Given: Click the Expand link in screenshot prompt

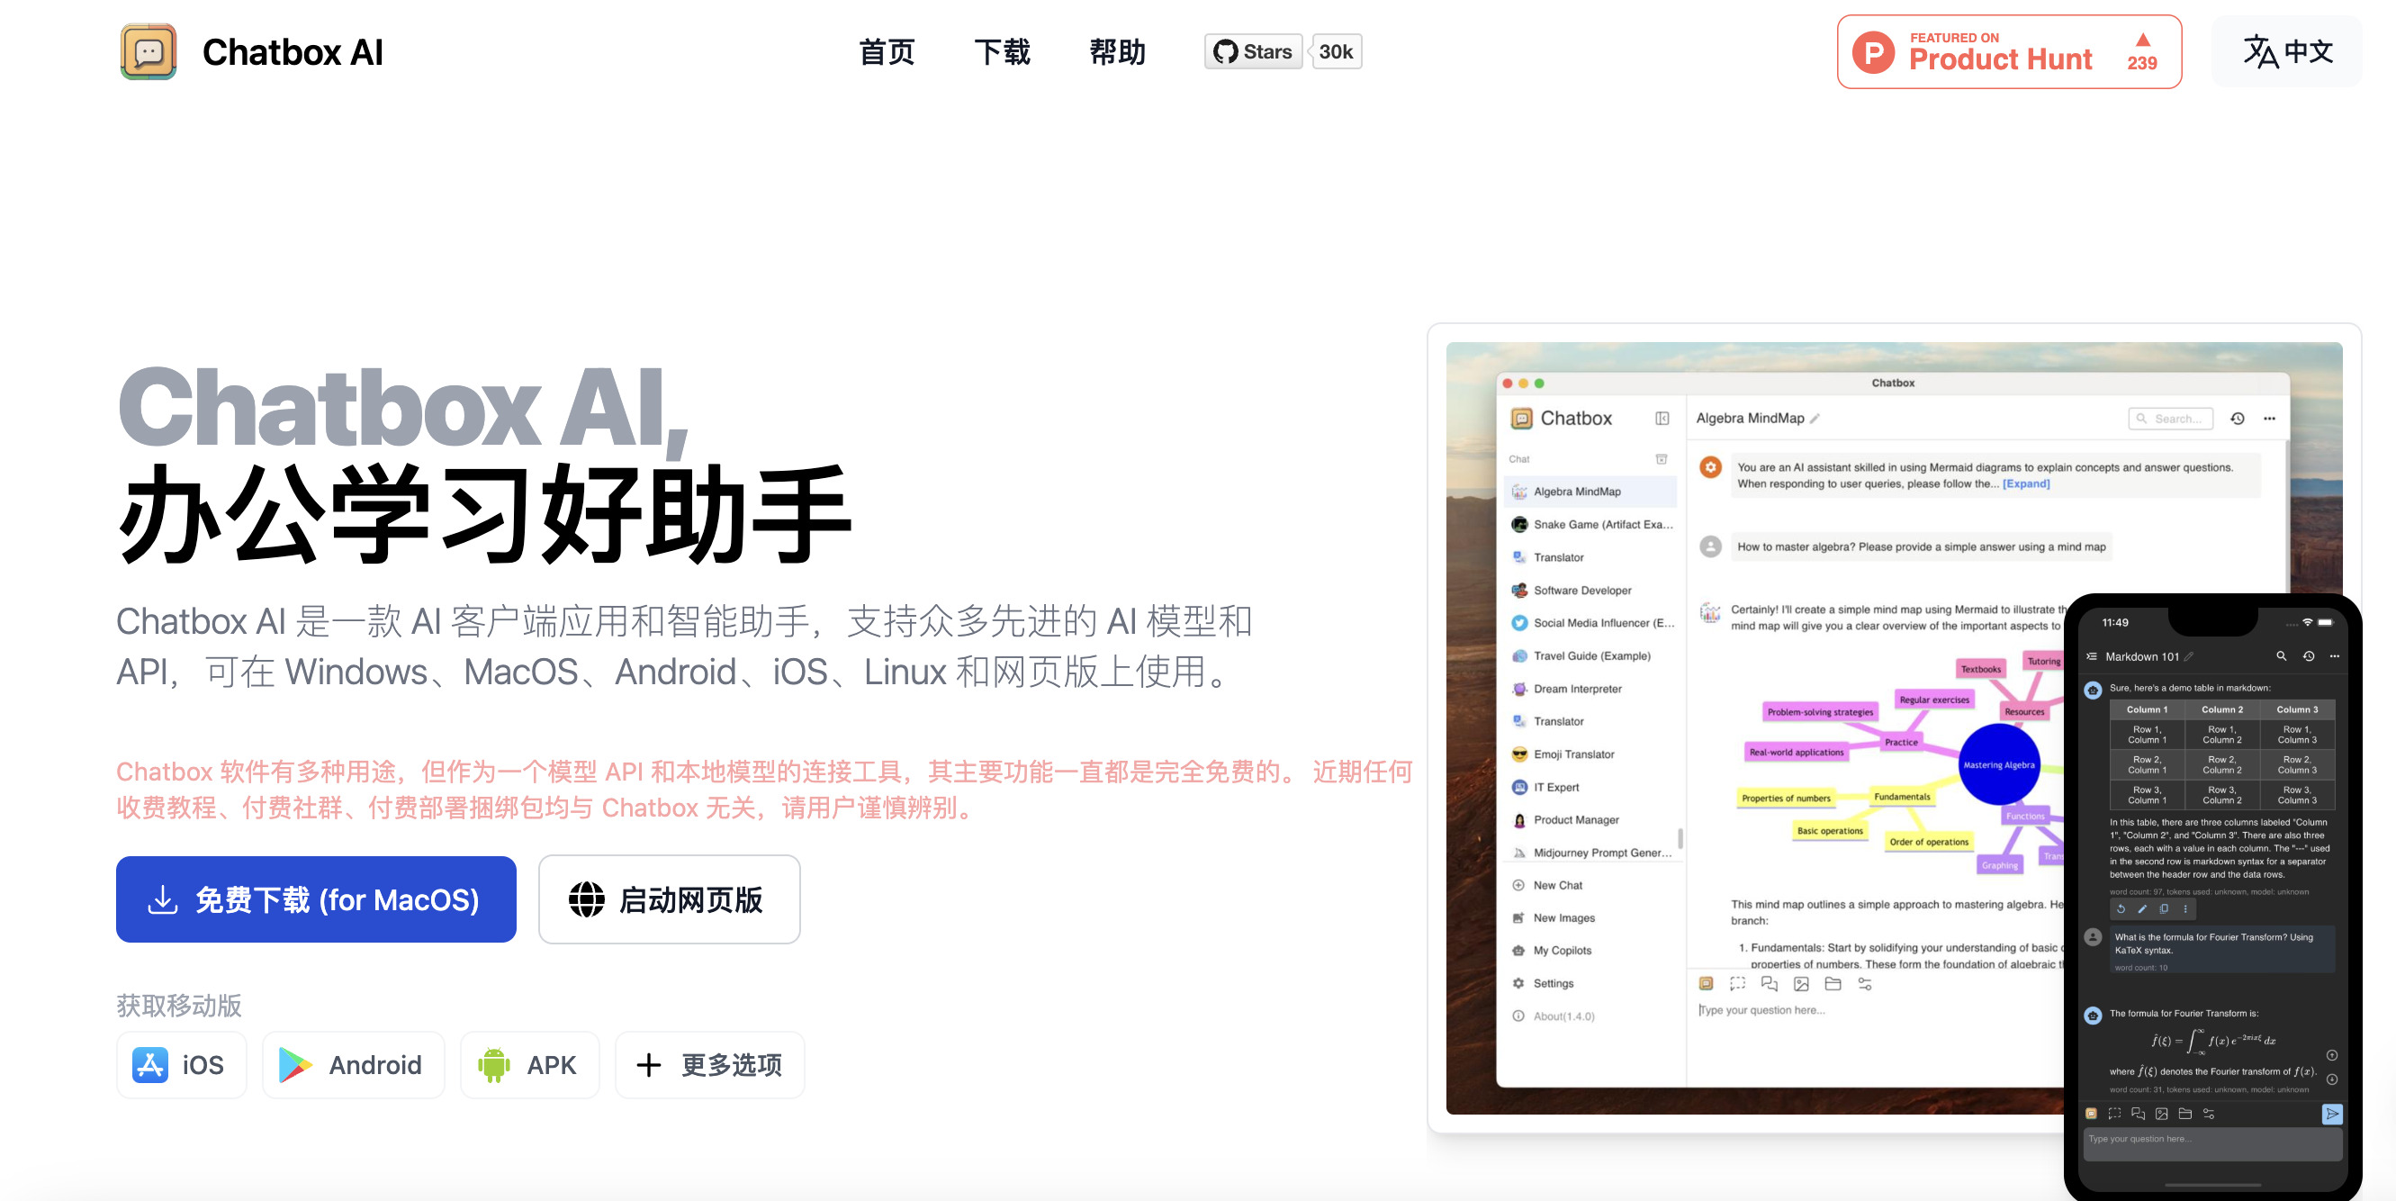Looking at the screenshot, I should click(x=2026, y=483).
